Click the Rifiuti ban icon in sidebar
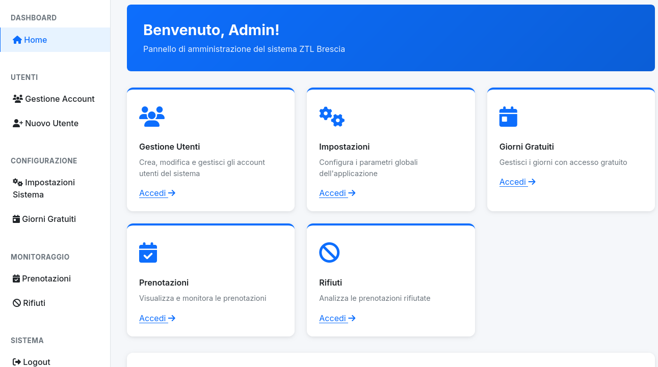 click(x=17, y=303)
